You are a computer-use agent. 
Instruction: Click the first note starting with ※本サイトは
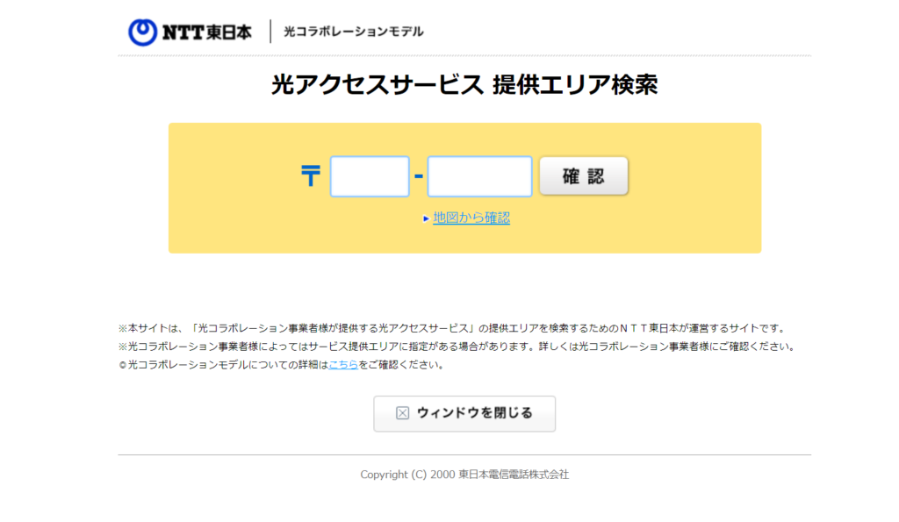pyautogui.click(x=449, y=328)
